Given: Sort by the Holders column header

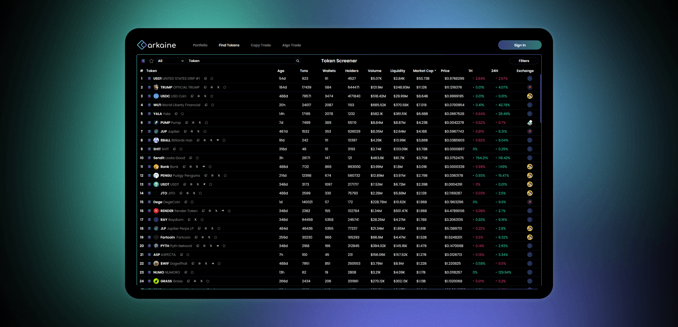Looking at the screenshot, I should click(352, 71).
